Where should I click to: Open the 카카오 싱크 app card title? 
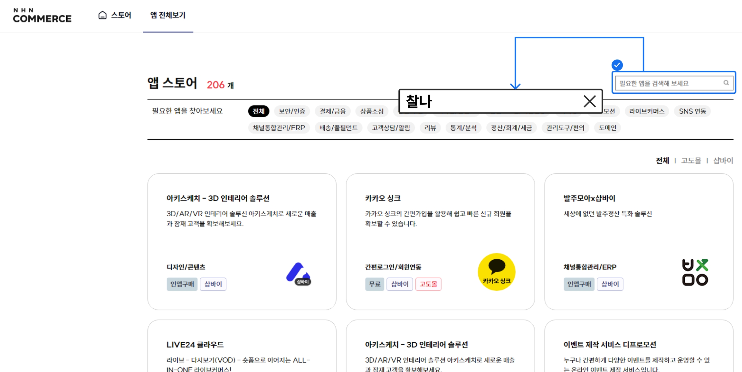[383, 198]
